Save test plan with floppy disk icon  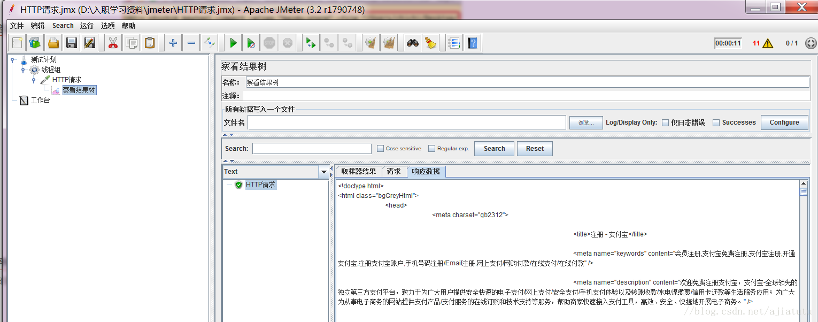(71, 43)
